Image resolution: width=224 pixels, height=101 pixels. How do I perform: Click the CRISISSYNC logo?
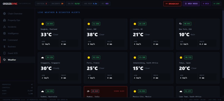[10, 4]
